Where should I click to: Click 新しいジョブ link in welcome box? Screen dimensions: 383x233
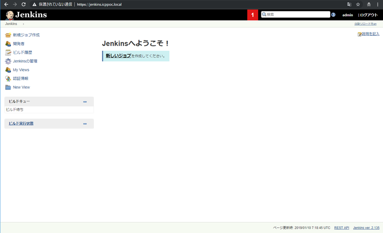[x=118, y=56]
